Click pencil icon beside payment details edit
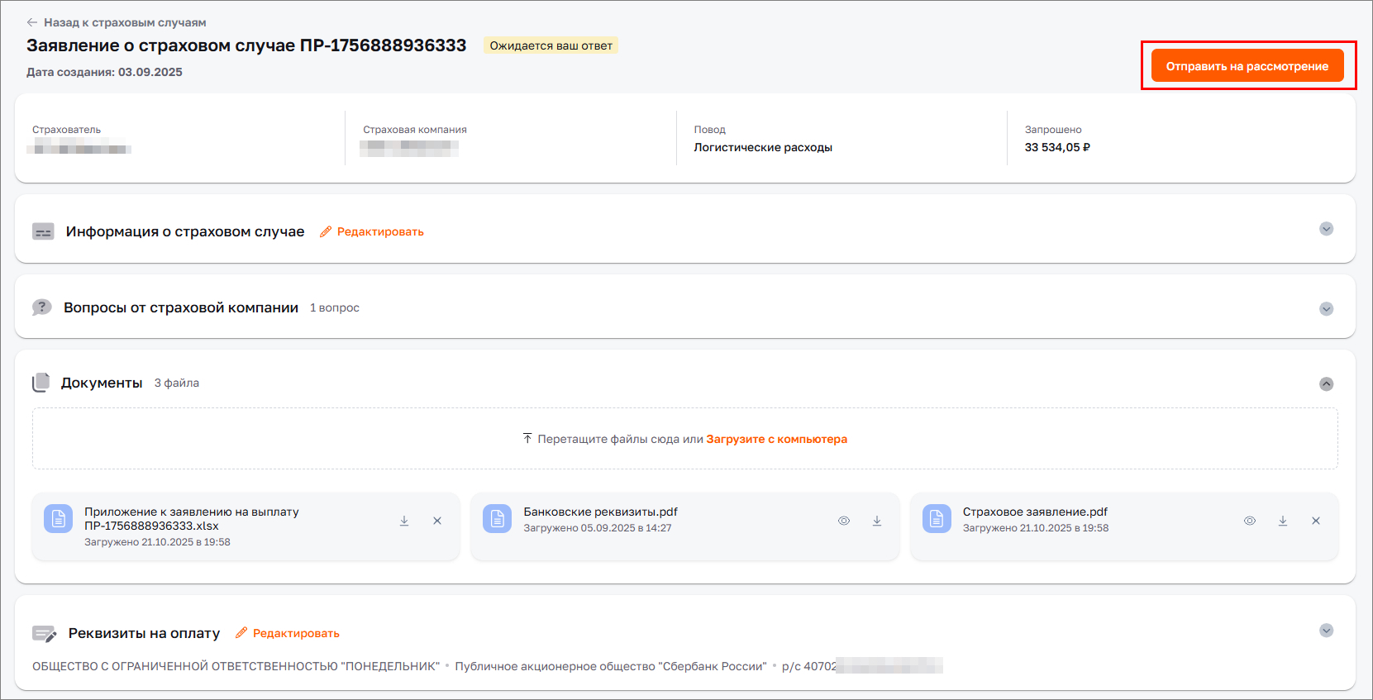The height and width of the screenshot is (700, 1373). pyautogui.click(x=241, y=633)
